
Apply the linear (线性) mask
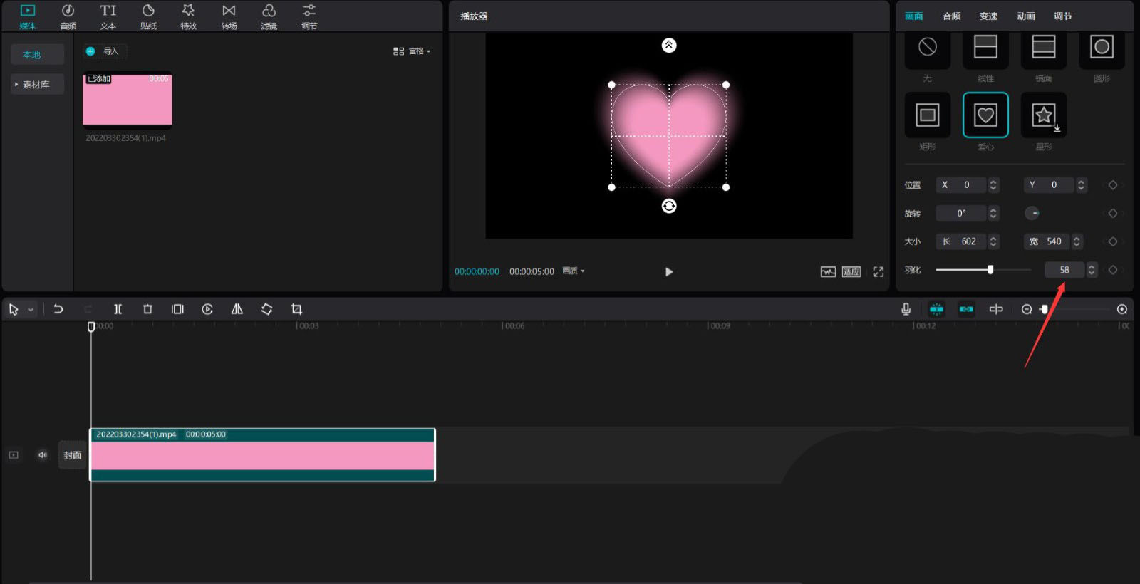coord(985,47)
